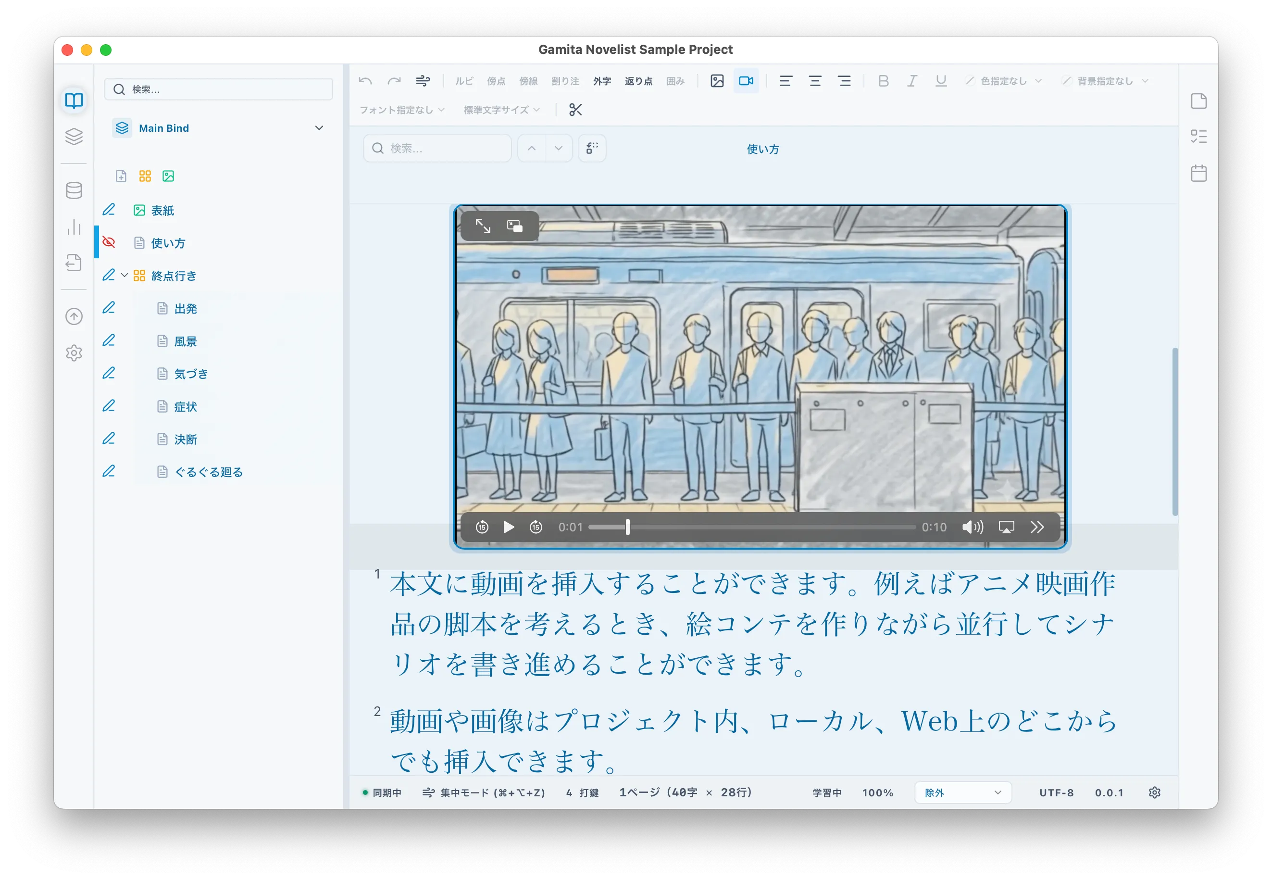This screenshot has height=880, width=1272.
Task: Align text right
Action: click(x=844, y=81)
